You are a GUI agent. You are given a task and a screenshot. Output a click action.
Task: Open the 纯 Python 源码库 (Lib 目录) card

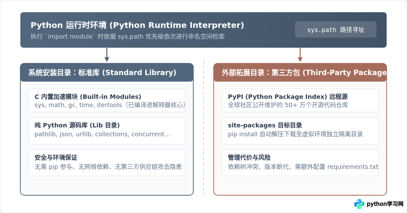pyautogui.click(x=107, y=131)
